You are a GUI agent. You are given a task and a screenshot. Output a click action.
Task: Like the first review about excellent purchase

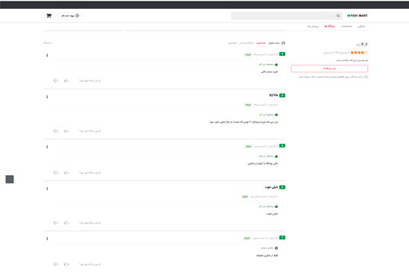tap(66, 80)
